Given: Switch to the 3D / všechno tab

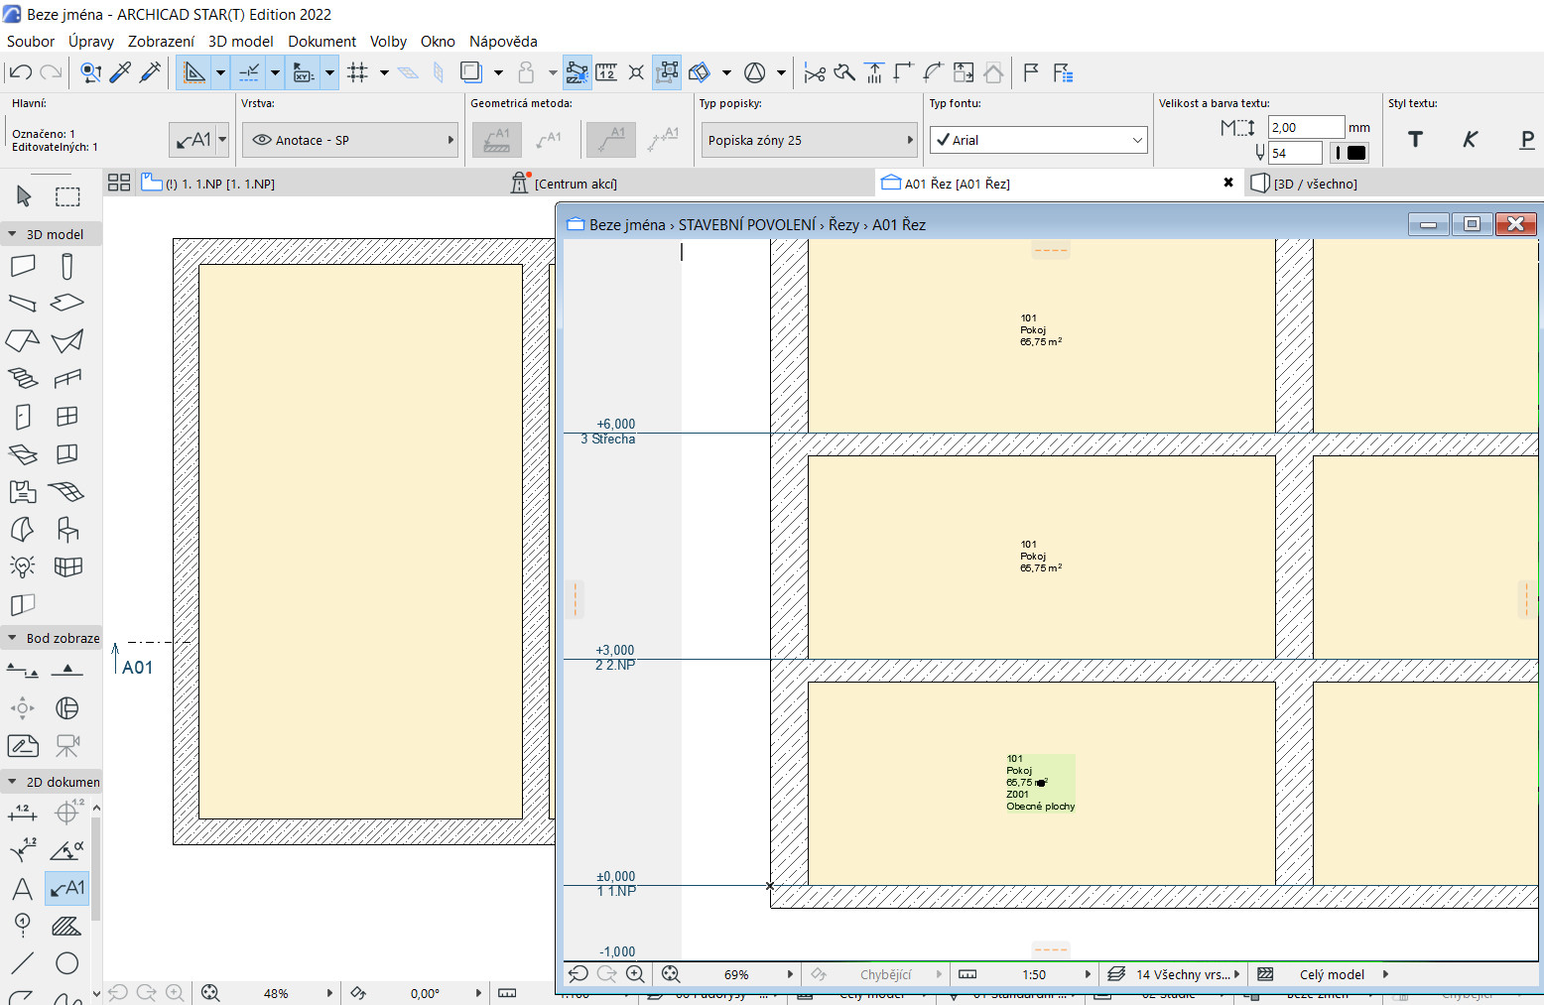Looking at the screenshot, I should 1315,184.
